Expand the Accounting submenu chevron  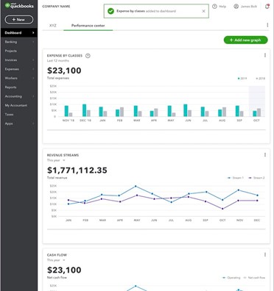click(x=33, y=96)
